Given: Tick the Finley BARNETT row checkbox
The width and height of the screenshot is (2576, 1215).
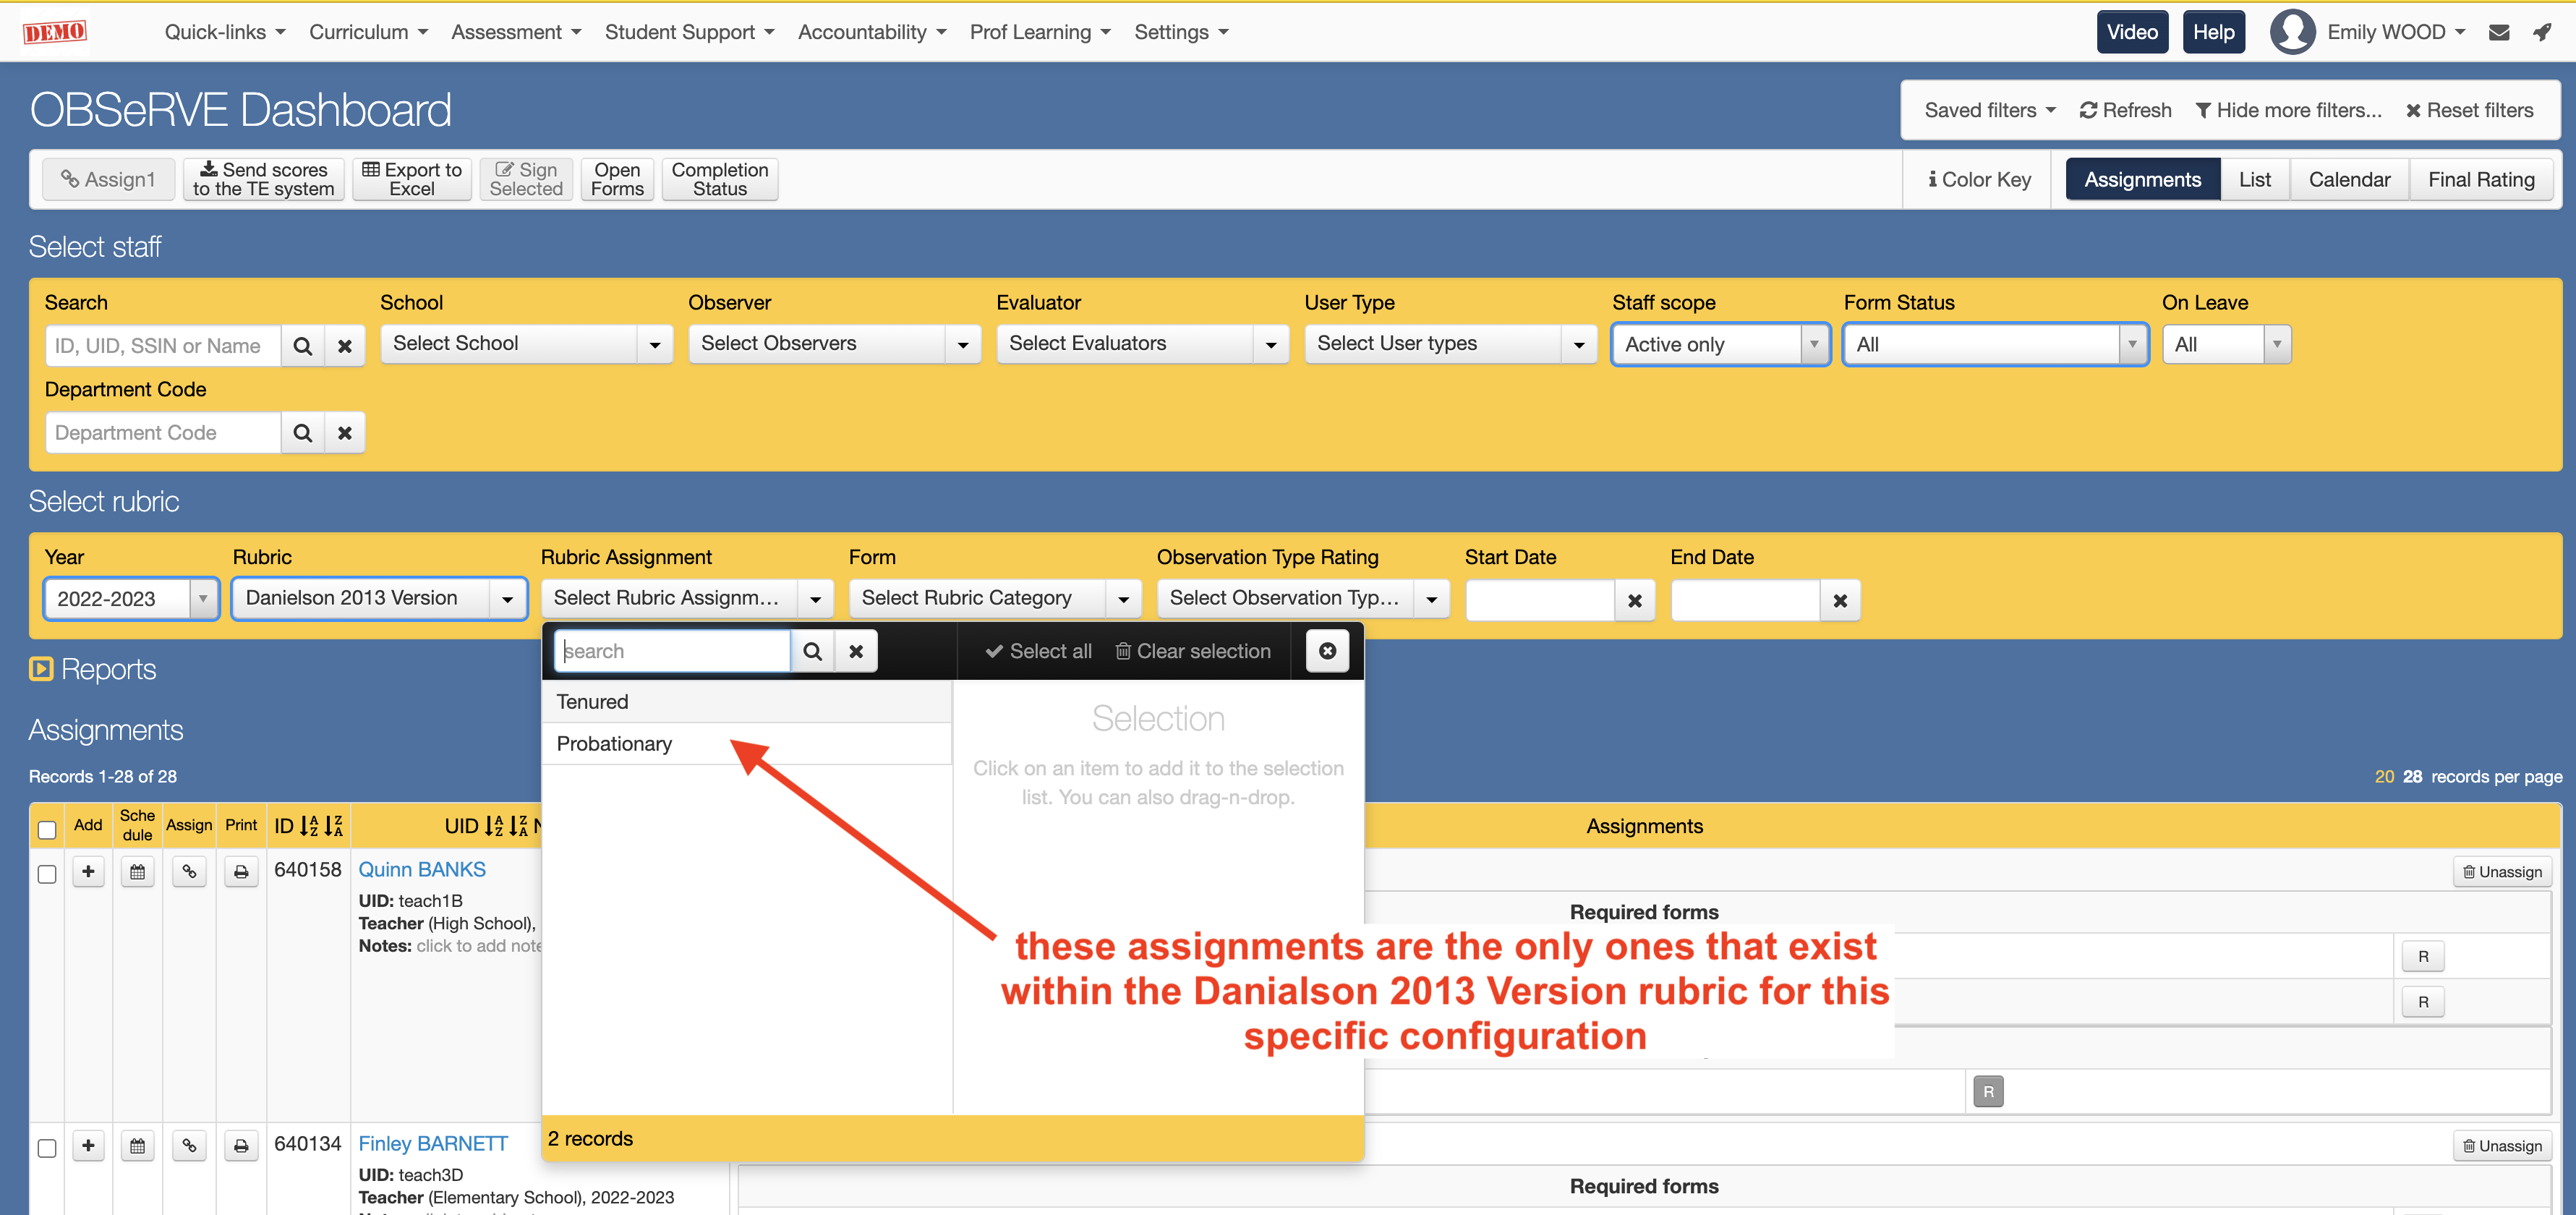Looking at the screenshot, I should point(47,1148).
